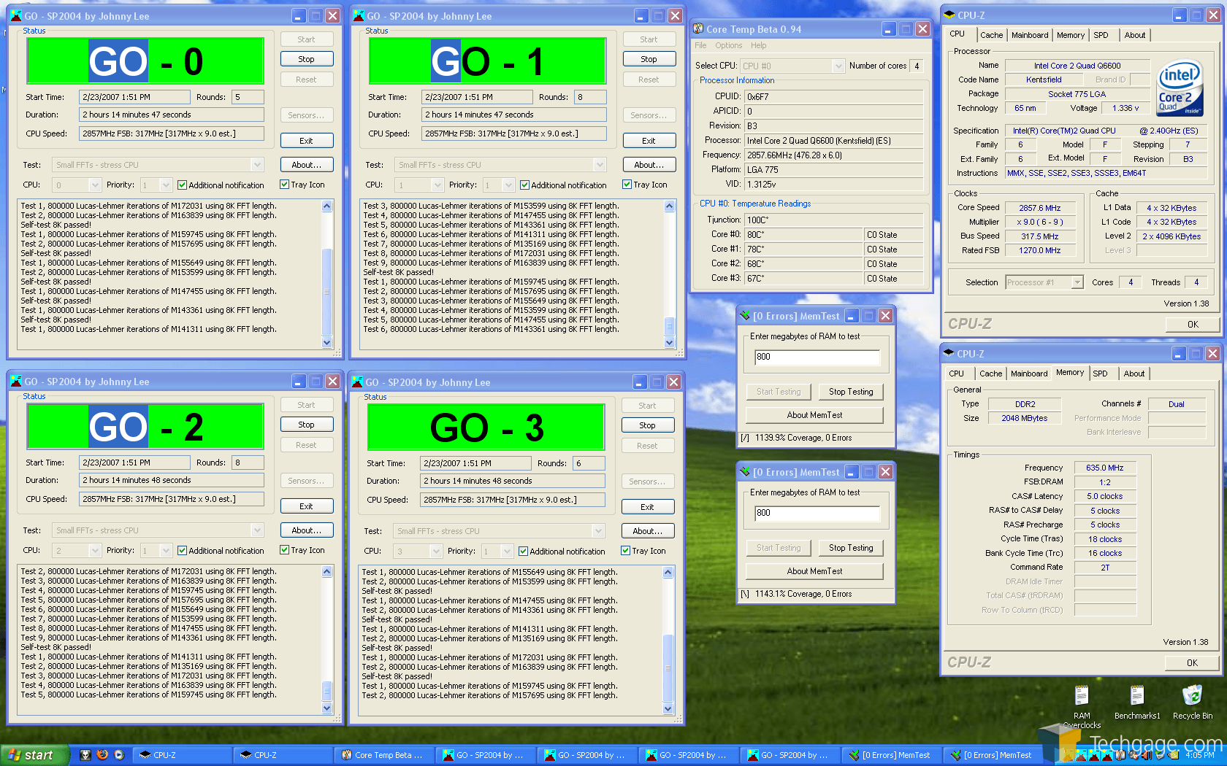The image size is (1227, 766).
Task: Click About MemTest in the 1143.1% coverage MemTest window
Action: pos(814,571)
